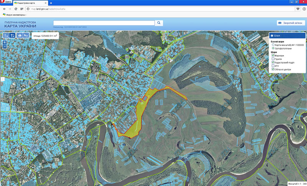The image size is (307, 186).
Task: Enable the Грунти layer checkbox
Action: (x=272, y=59)
